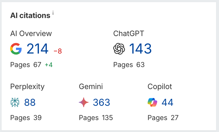Click the green +4 pages change
The height and width of the screenshot is (132, 219).
pos(48,65)
